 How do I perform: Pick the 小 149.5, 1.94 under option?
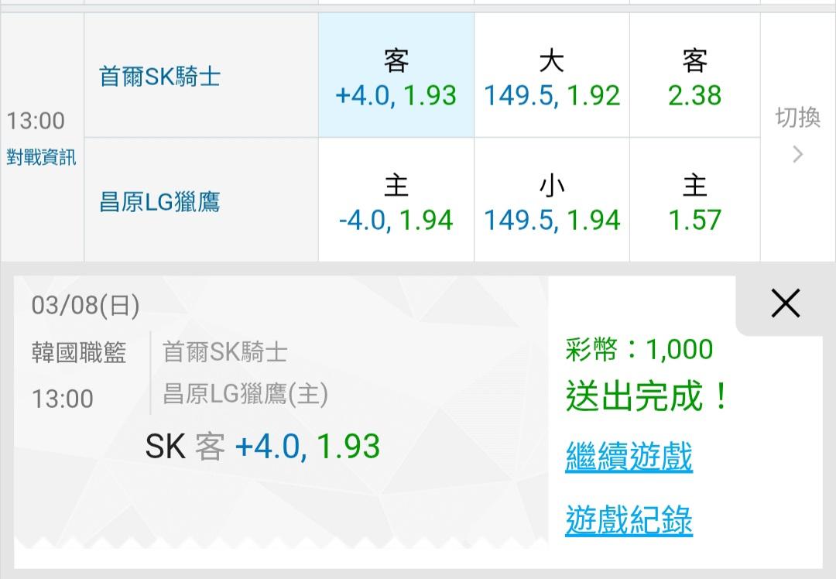[x=552, y=202]
